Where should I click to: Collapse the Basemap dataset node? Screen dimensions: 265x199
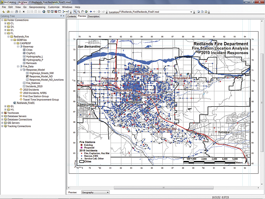point(18,47)
